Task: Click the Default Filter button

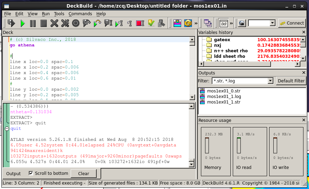Action: click(291, 81)
